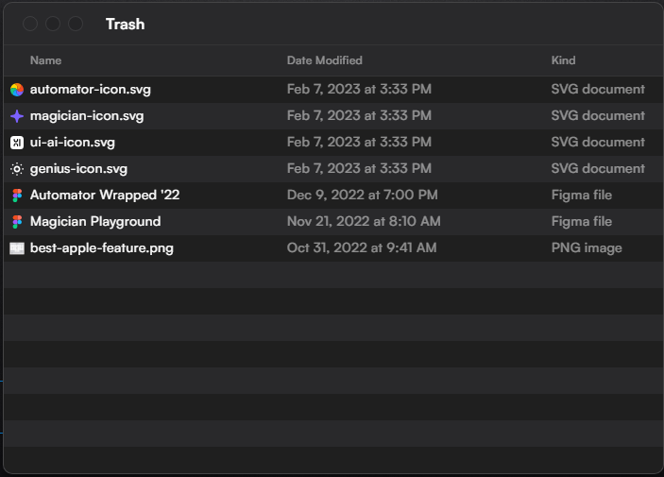Click the Figma icon beside Automator Wrapped '22
The image size is (664, 477).
(17, 196)
